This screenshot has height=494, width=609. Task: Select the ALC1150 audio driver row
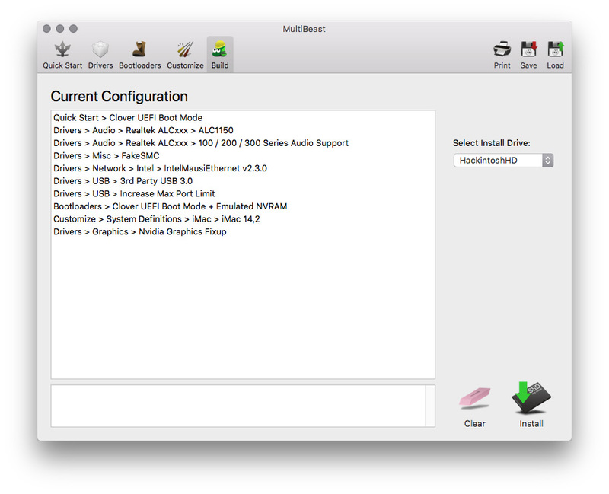[x=243, y=130]
